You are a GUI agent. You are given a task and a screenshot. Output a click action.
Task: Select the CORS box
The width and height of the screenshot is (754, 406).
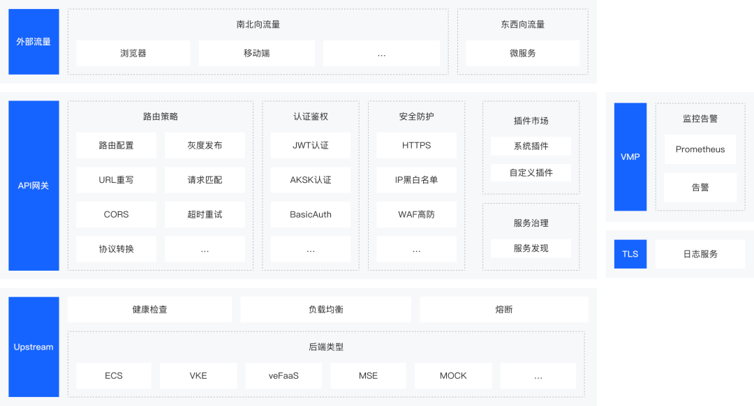click(117, 215)
